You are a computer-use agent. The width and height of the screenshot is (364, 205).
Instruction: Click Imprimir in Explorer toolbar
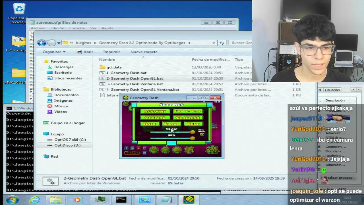(111, 52)
